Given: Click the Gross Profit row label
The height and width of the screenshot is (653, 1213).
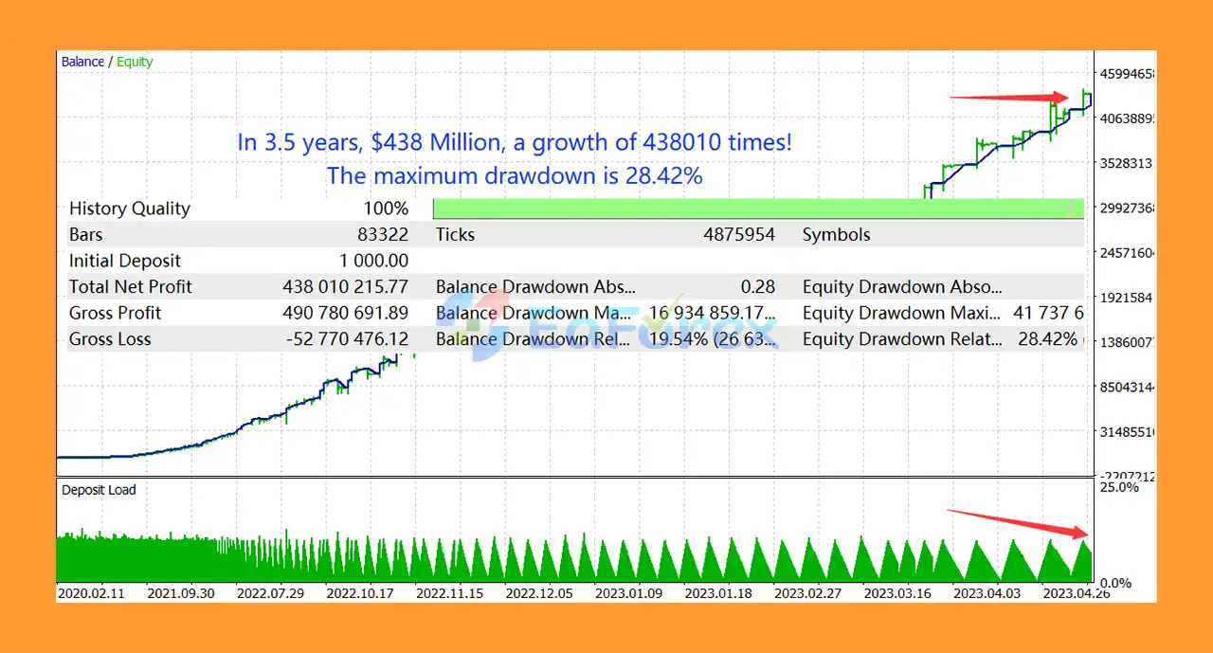Looking at the screenshot, I should coord(116,313).
